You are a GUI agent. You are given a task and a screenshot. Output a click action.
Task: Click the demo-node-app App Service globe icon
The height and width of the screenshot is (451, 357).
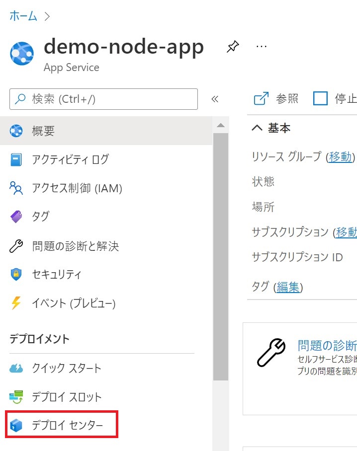(22, 54)
